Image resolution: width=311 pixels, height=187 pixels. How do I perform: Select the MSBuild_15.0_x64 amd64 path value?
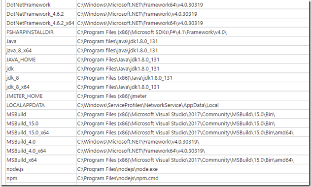tap(185, 132)
